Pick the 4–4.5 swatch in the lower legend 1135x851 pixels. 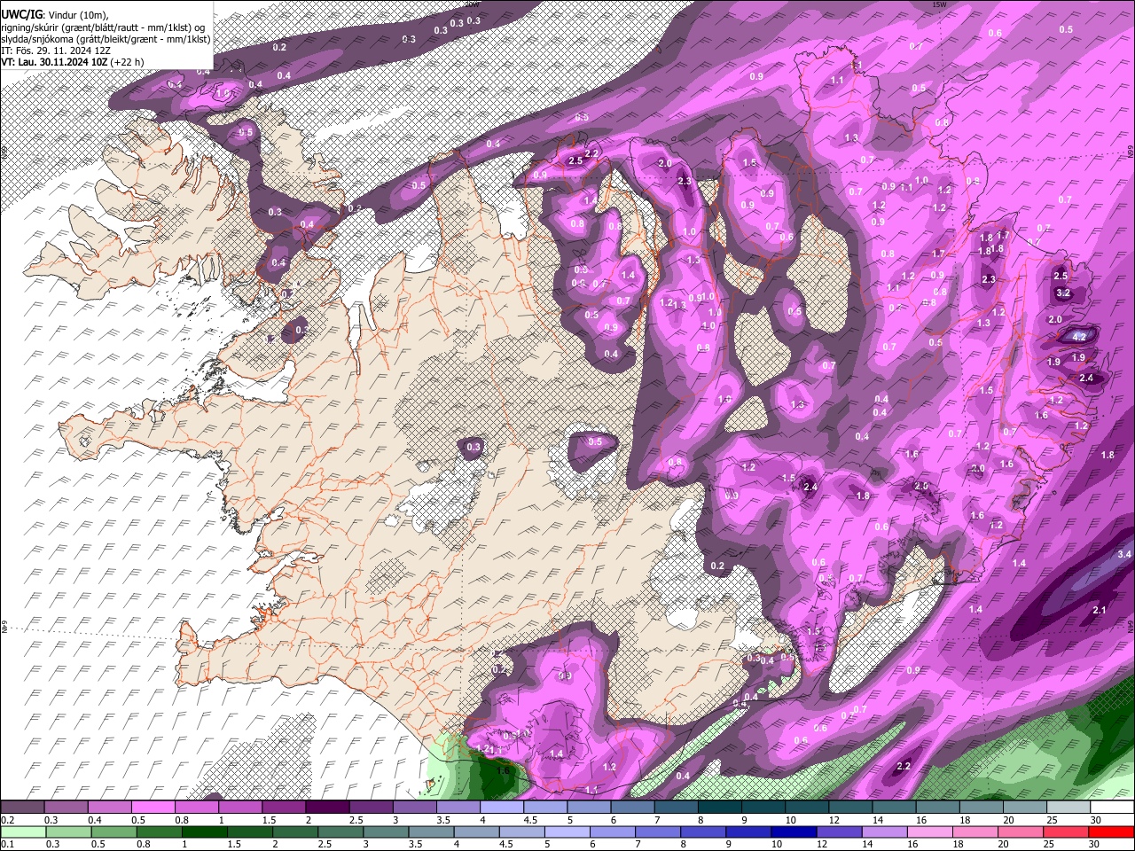(476, 831)
